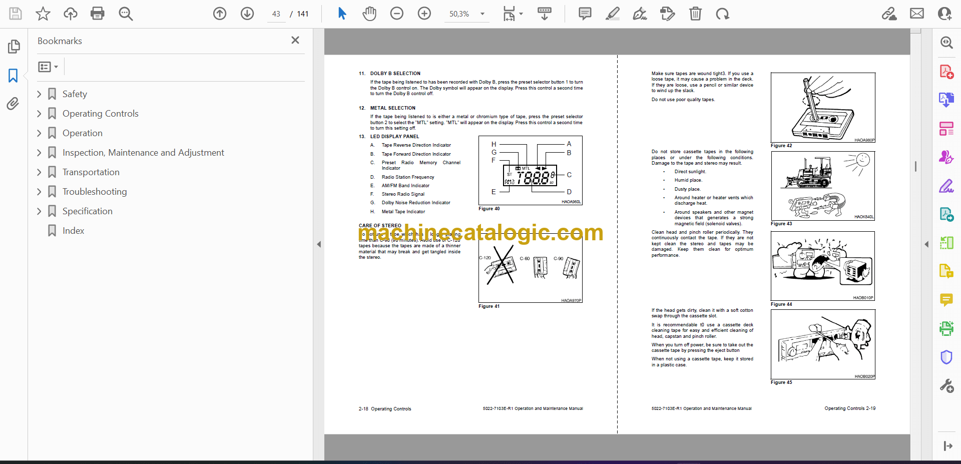This screenshot has width=961, height=464.
Task: Click the Print file icon
Action: pos(97,14)
